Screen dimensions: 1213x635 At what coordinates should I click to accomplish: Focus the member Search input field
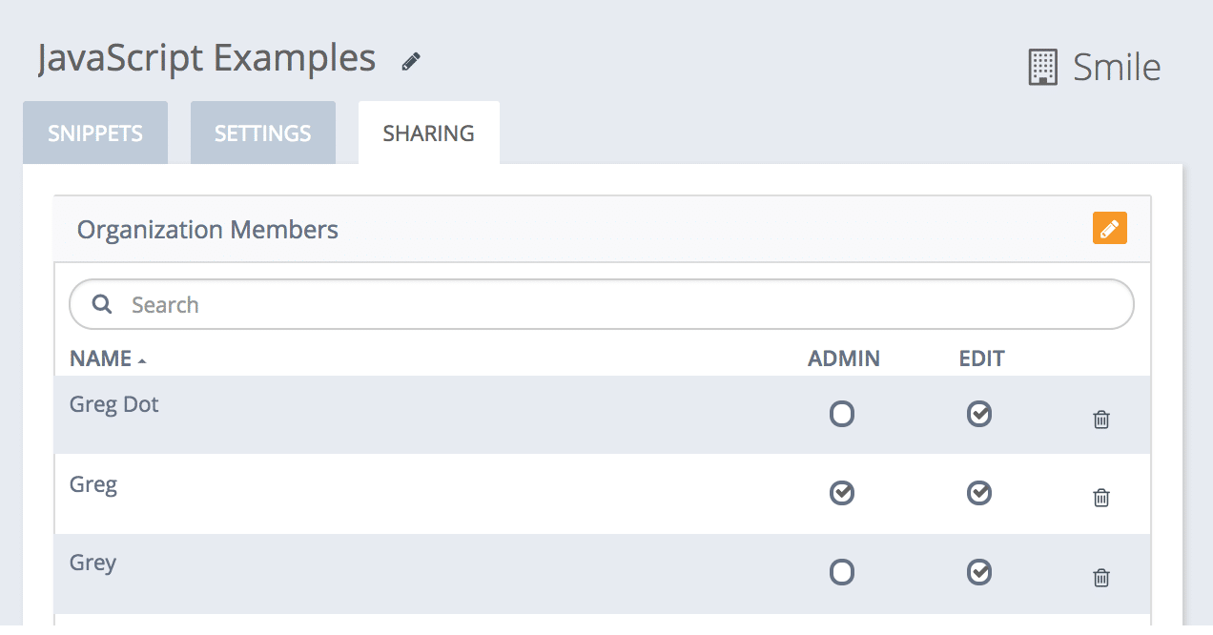pyautogui.click(x=602, y=304)
